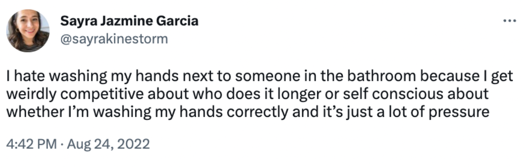Screen dimensions: 524x167
Task: Click the Aug 24, 2022 date
Action: (108, 143)
